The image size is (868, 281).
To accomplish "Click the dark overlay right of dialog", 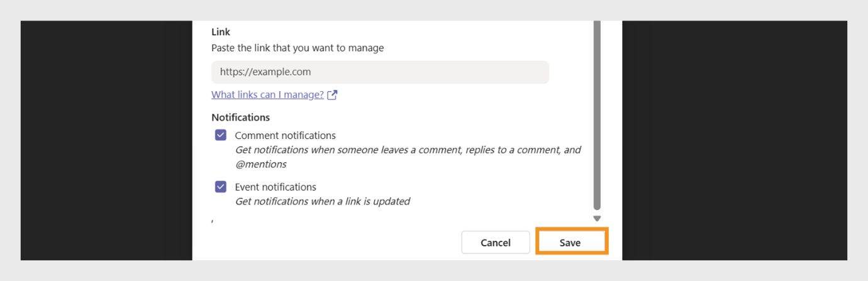I will [734, 140].
